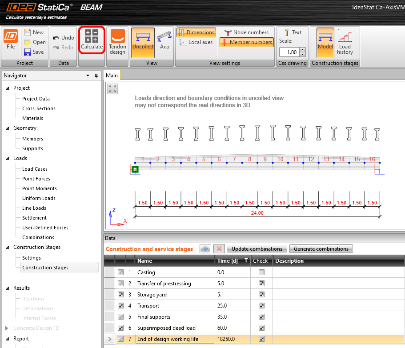Uncheck the Check box for Transport stage
Image resolution: width=405 pixels, height=348 pixels.
pos(261,306)
